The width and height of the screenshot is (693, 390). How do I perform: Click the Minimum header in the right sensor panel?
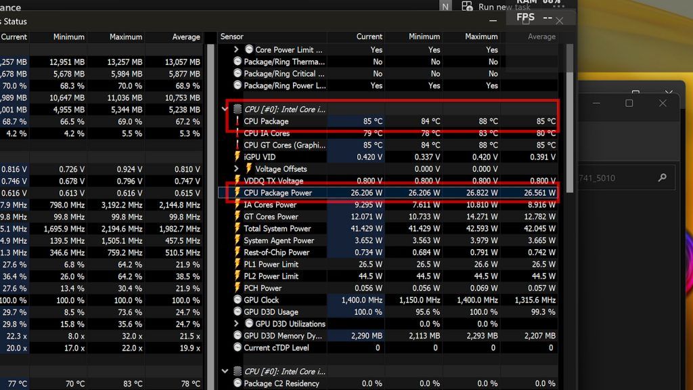pos(424,37)
